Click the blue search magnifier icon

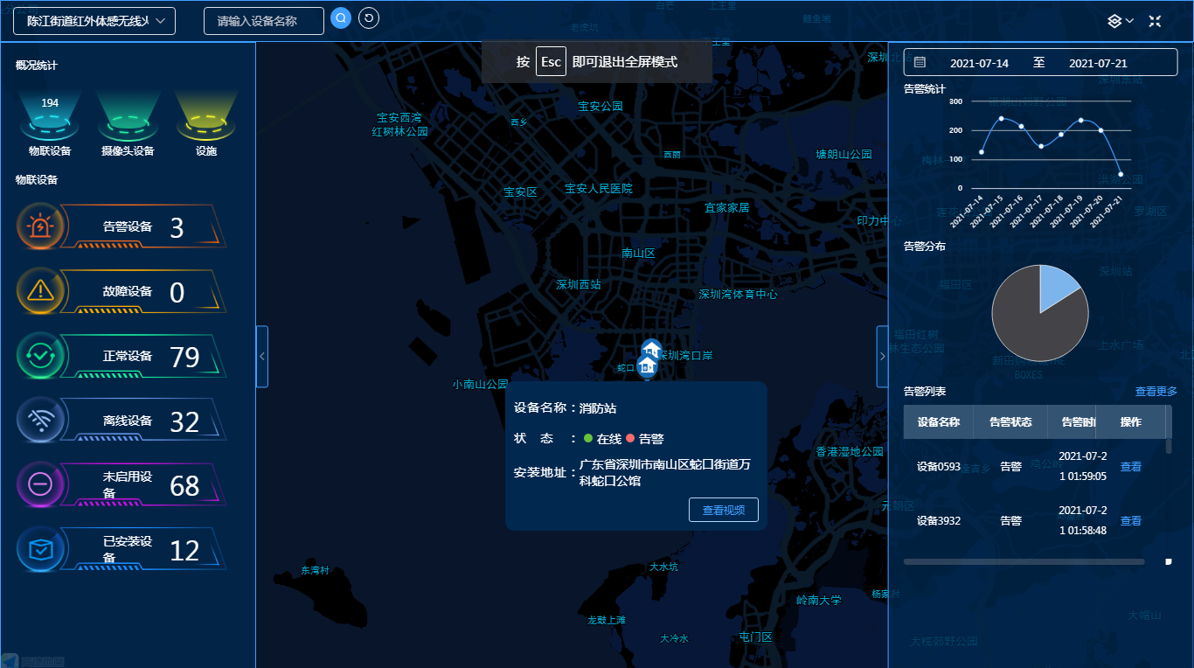pyautogui.click(x=340, y=18)
